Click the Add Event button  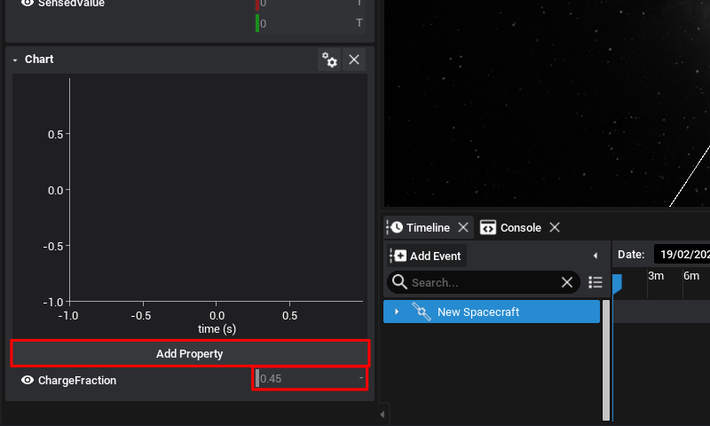[427, 256]
